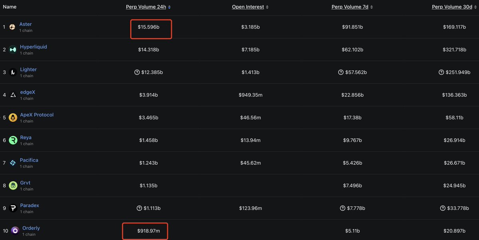The width and height of the screenshot is (479, 240).
Task: Click the Aster protocol logo icon
Action: click(12, 27)
